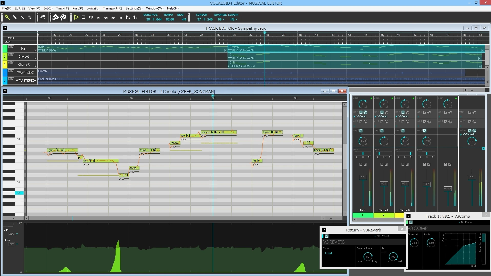
Task: Open the Lyrics menu
Action: pos(93,8)
